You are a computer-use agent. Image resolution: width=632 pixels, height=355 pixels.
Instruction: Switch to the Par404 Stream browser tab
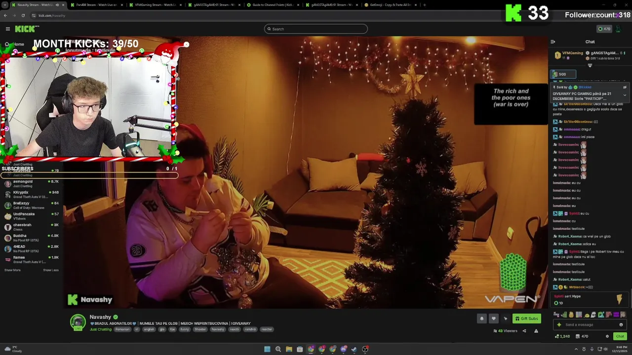pyautogui.click(x=96, y=5)
